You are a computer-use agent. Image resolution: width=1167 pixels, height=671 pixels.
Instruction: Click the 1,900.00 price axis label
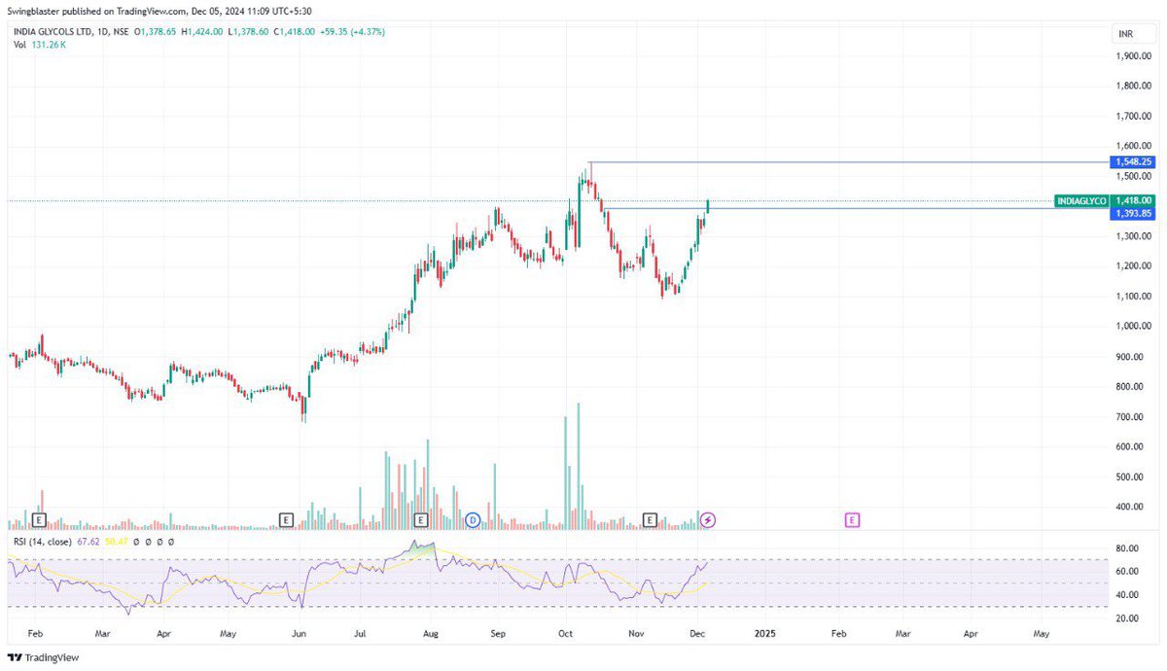tap(1134, 56)
